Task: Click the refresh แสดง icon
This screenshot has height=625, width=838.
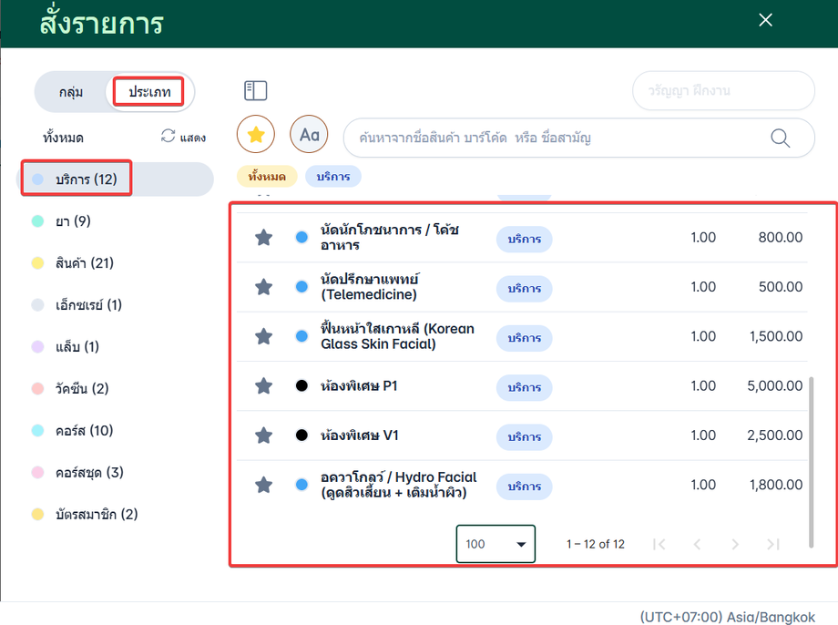Action: click(168, 137)
